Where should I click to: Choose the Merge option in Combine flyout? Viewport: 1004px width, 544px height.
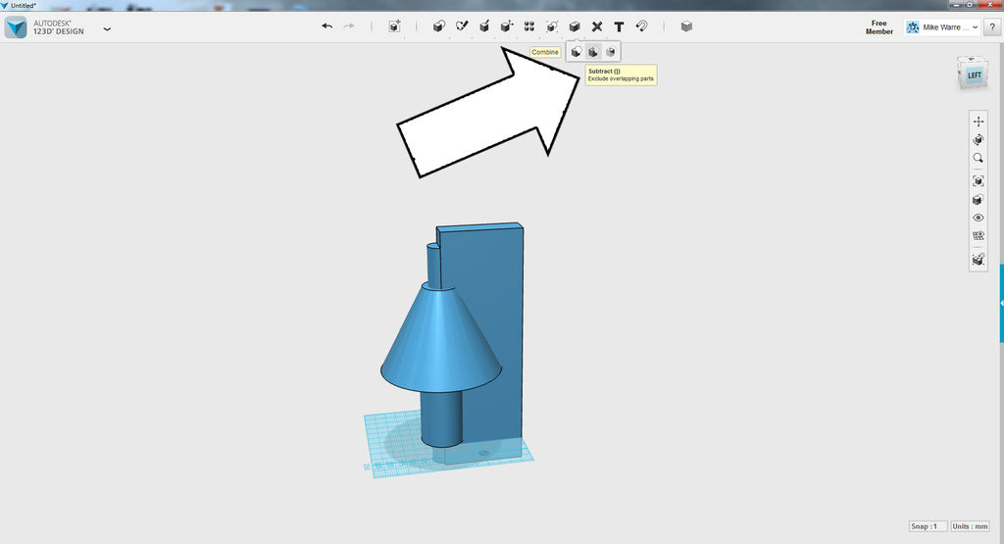click(x=577, y=52)
